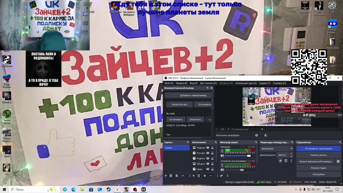Open Telegram from the taskbar
The width and height of the screenshot is (343, 193).
click(x=65, y=190)
